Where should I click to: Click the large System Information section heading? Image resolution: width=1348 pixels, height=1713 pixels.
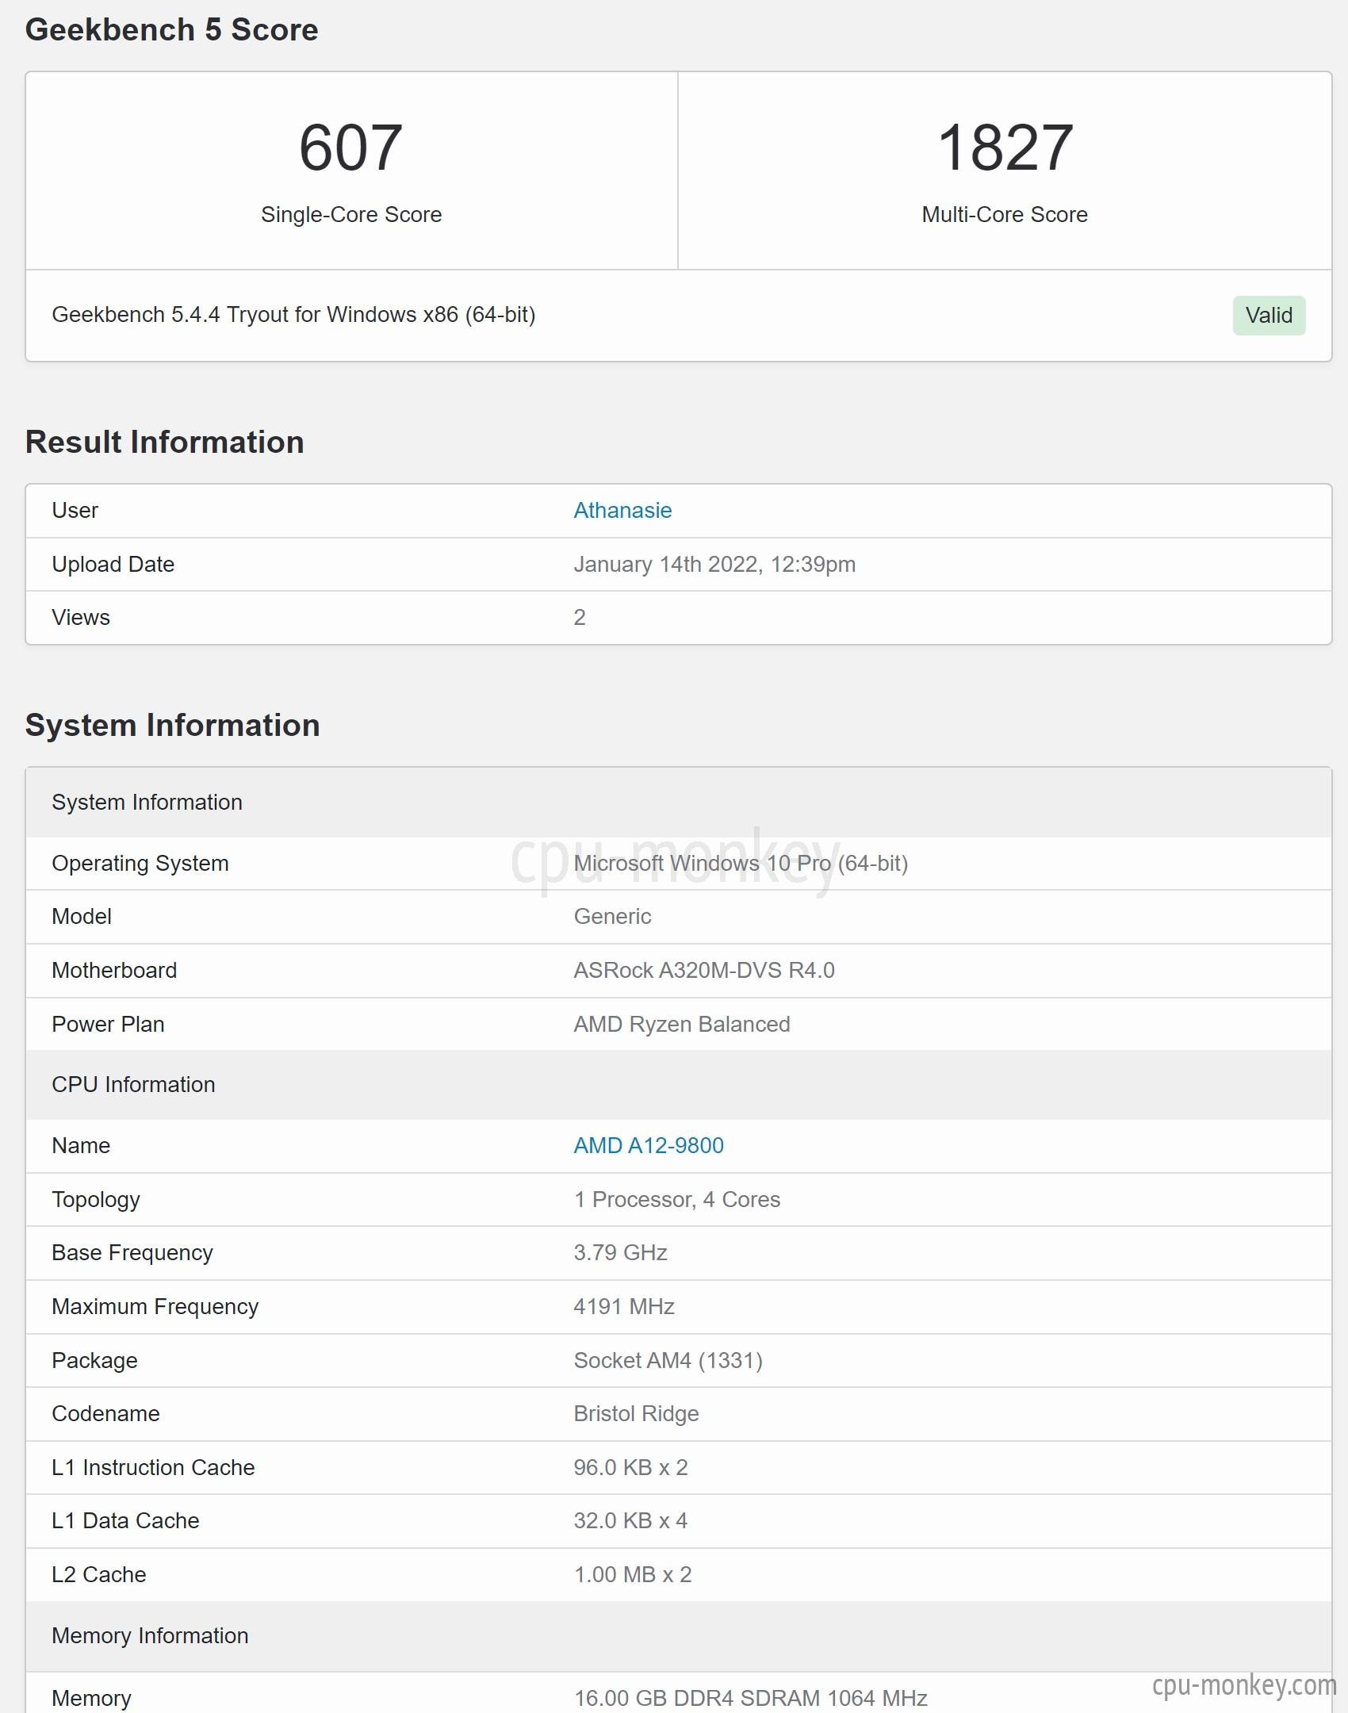click(173, 726)
